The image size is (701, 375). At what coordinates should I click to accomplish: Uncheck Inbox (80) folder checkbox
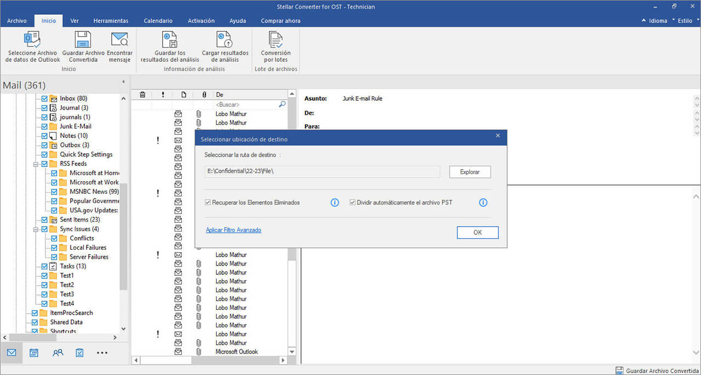[45, 99]
